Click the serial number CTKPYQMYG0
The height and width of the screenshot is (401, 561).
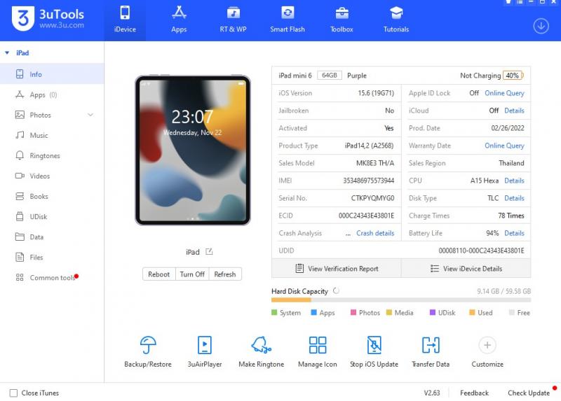[372, 198]
